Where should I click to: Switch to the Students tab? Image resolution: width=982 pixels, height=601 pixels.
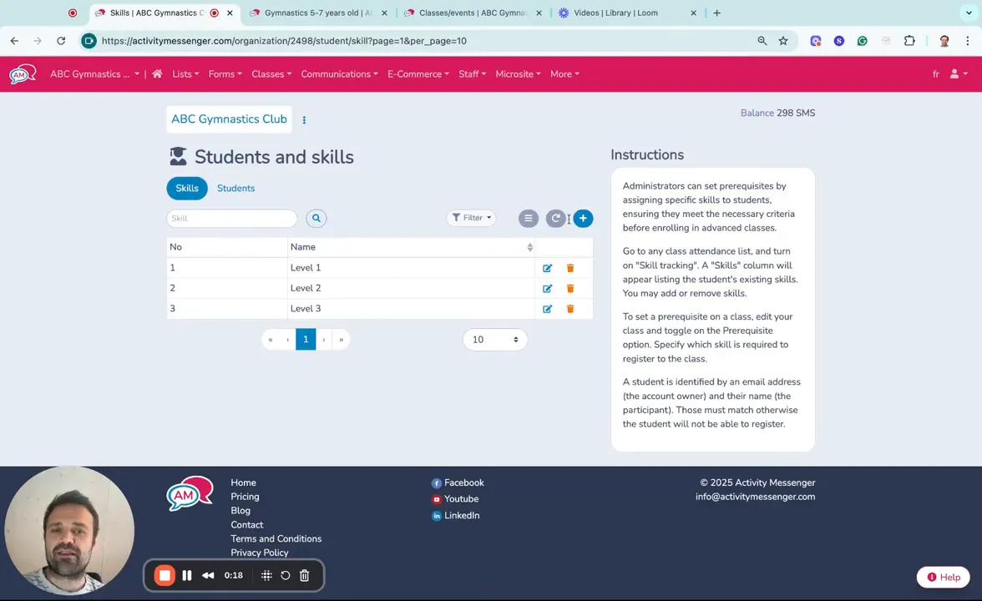click(235, 188)
